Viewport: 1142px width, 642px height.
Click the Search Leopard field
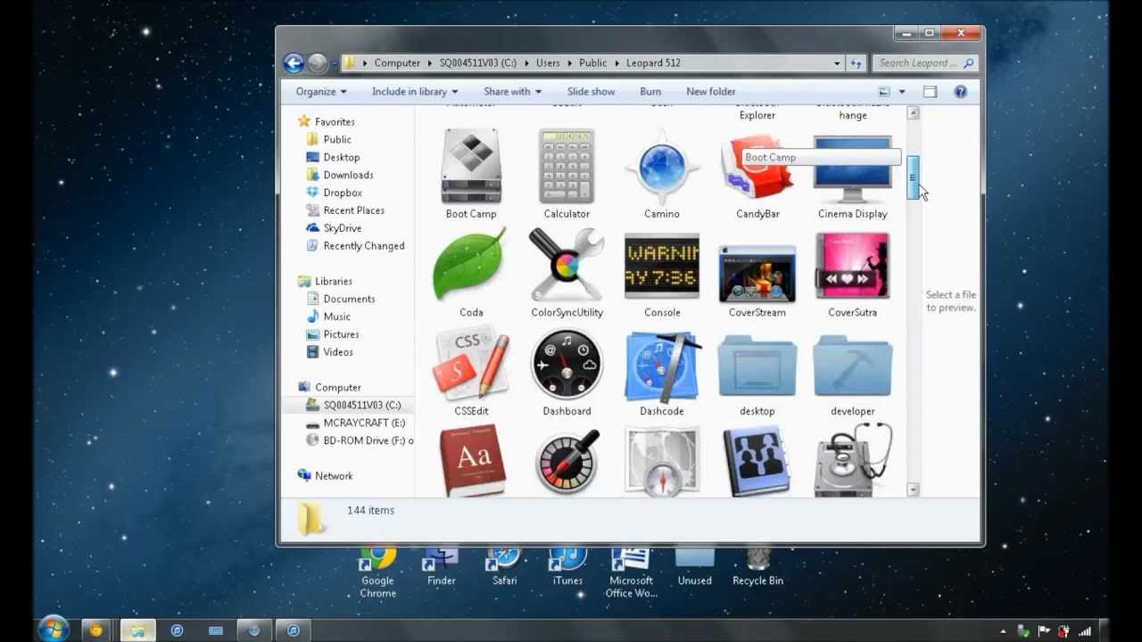tap(925, 62)
